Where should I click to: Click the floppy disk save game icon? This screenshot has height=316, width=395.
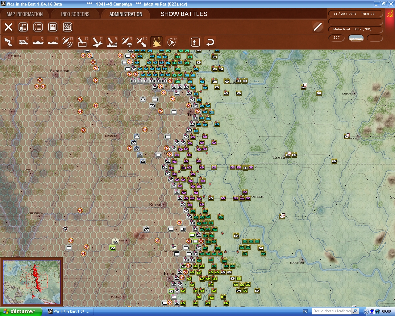[53, 27]
